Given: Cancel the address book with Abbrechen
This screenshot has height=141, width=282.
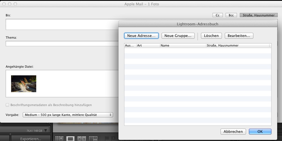Looking at the screenshot, I should tap(233, 131).
